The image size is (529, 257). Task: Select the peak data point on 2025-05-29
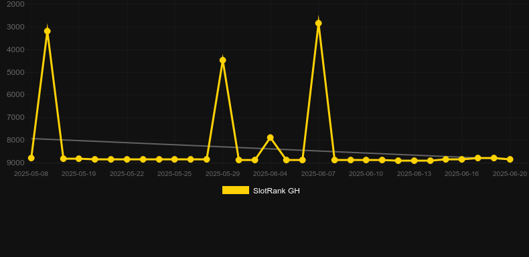tap(223, 60)
